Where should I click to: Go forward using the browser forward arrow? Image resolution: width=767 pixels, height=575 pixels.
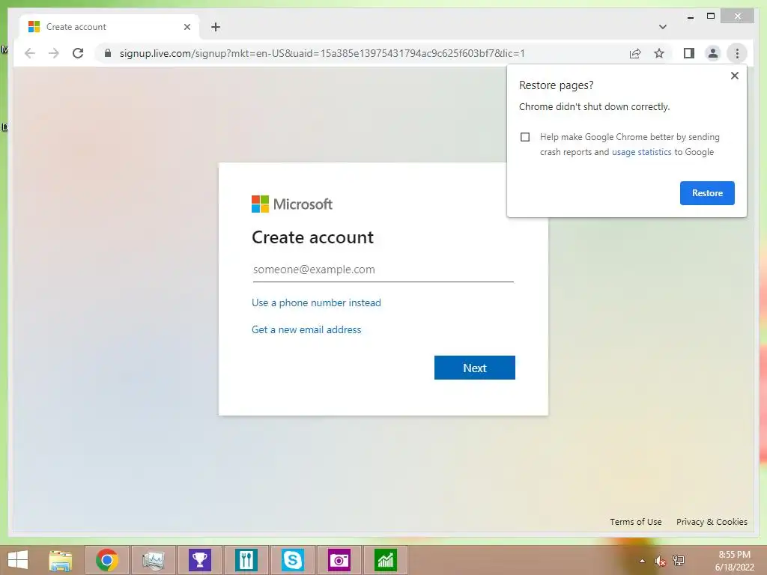click(54, 53)
